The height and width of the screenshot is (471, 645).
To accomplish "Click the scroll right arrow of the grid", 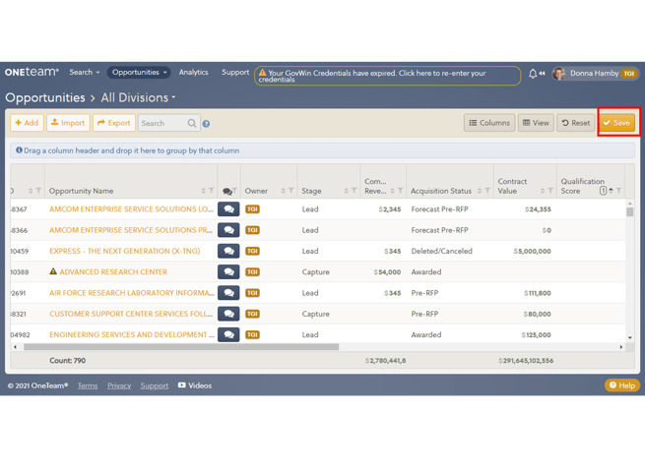I will coord(621,347).
